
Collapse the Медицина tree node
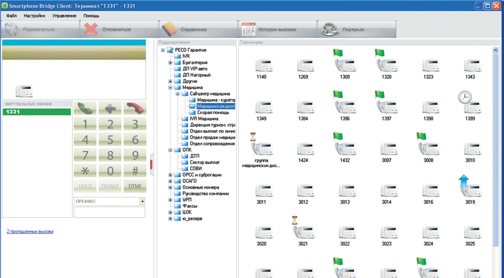(170, 88)
